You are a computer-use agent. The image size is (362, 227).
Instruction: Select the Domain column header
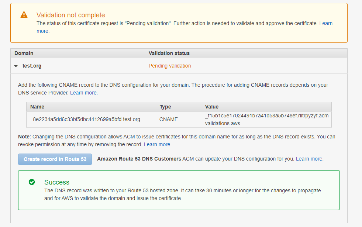24,53
